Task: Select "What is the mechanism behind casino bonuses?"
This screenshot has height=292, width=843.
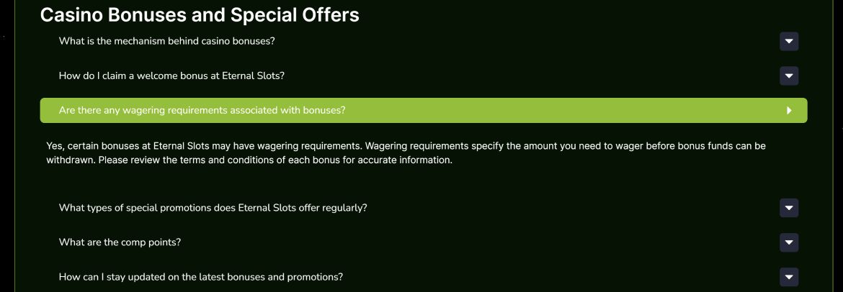Action: (x=166, y=41)
